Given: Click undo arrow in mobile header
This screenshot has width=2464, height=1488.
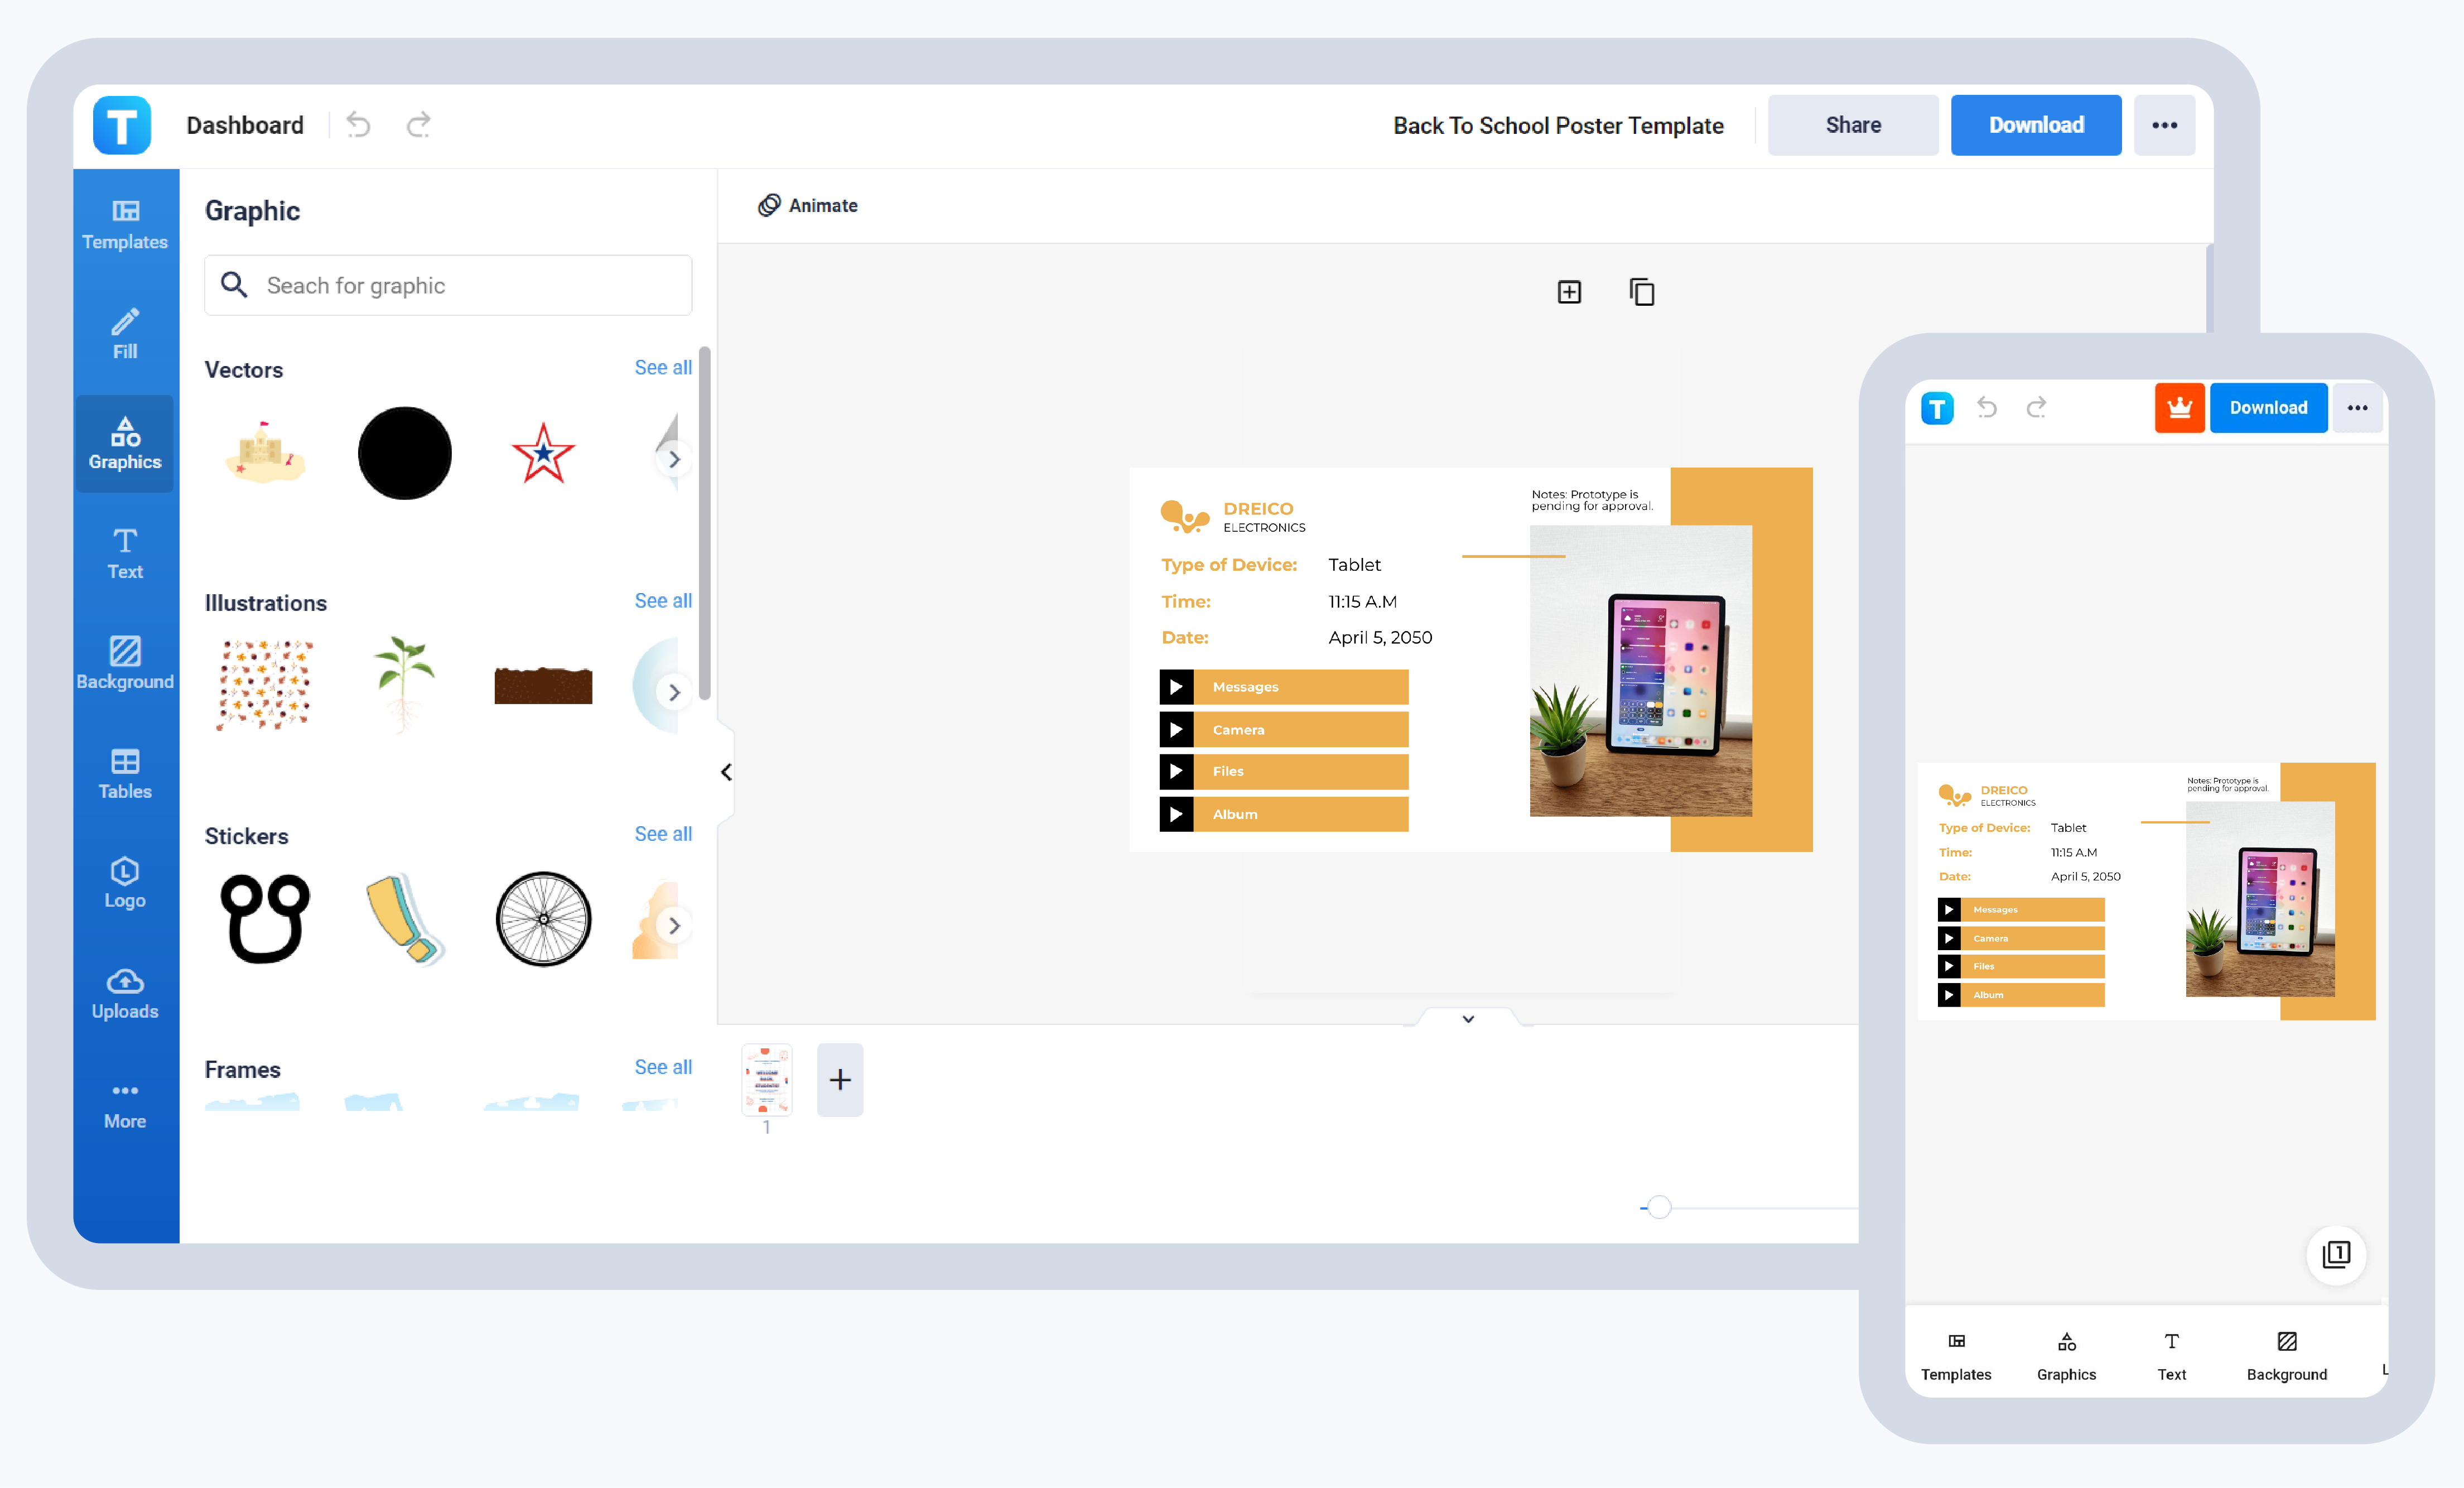Looking at the screenshot, I should (1987, 407).
